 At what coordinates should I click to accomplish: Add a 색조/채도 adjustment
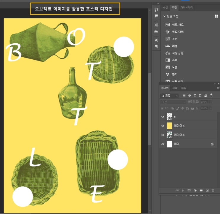pos(174,25)
